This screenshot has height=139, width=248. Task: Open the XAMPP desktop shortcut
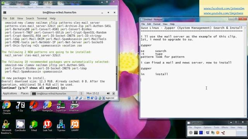tap(75, 126)
